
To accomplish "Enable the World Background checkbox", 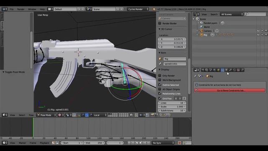I will [160, 80].
